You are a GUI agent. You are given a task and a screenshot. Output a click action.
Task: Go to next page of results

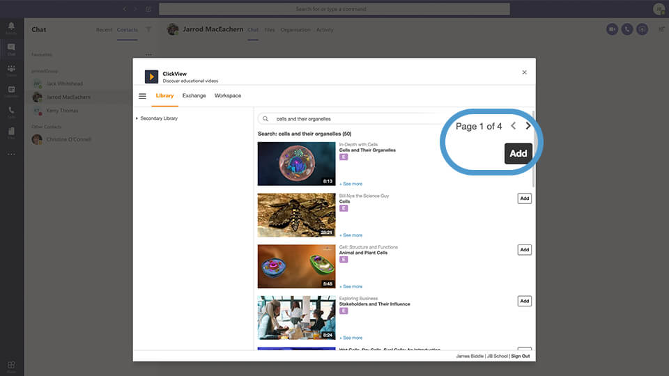pos(528,126)
